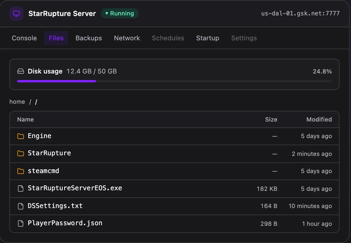Click the disk usage progress bar
Screen dimensions: 351x243
click(x=174, y=81)
